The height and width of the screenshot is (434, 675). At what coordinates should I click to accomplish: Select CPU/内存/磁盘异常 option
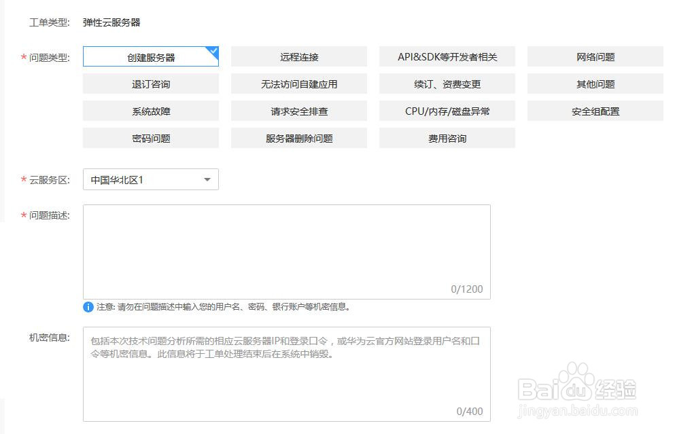(x=447, y=111)
